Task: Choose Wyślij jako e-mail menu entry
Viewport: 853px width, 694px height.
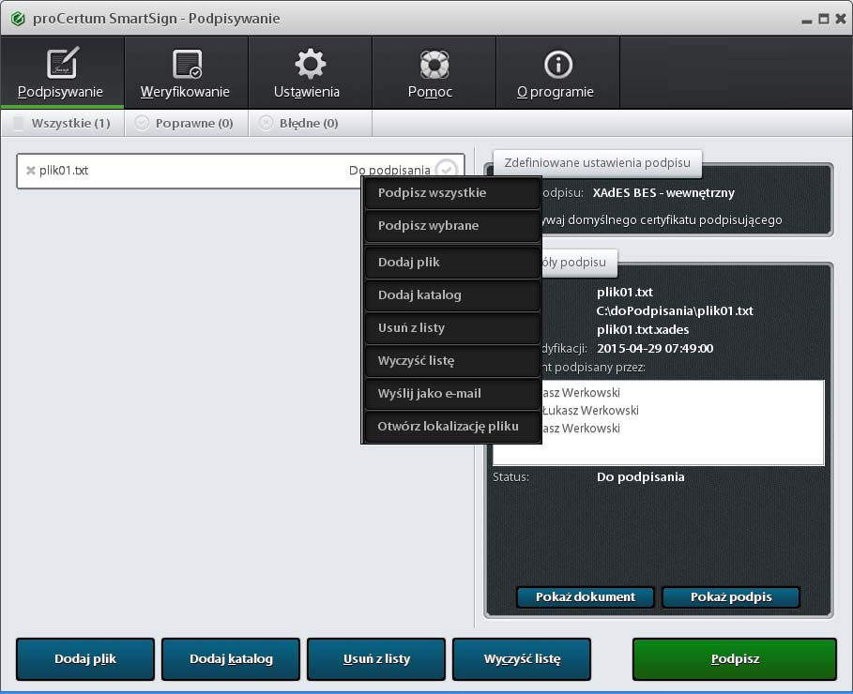Action: [x=452, y=394]
